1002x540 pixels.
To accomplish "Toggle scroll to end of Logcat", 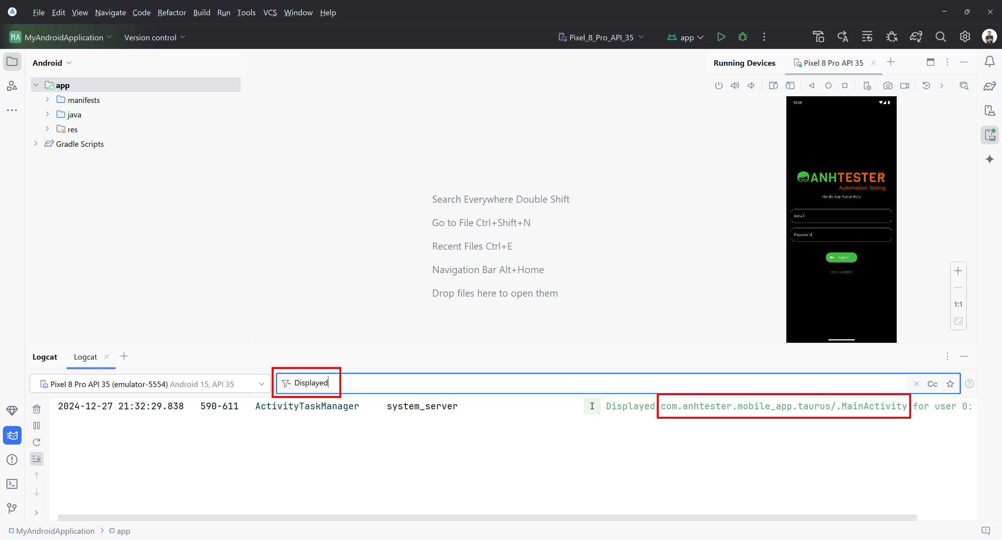I will 37,459.
